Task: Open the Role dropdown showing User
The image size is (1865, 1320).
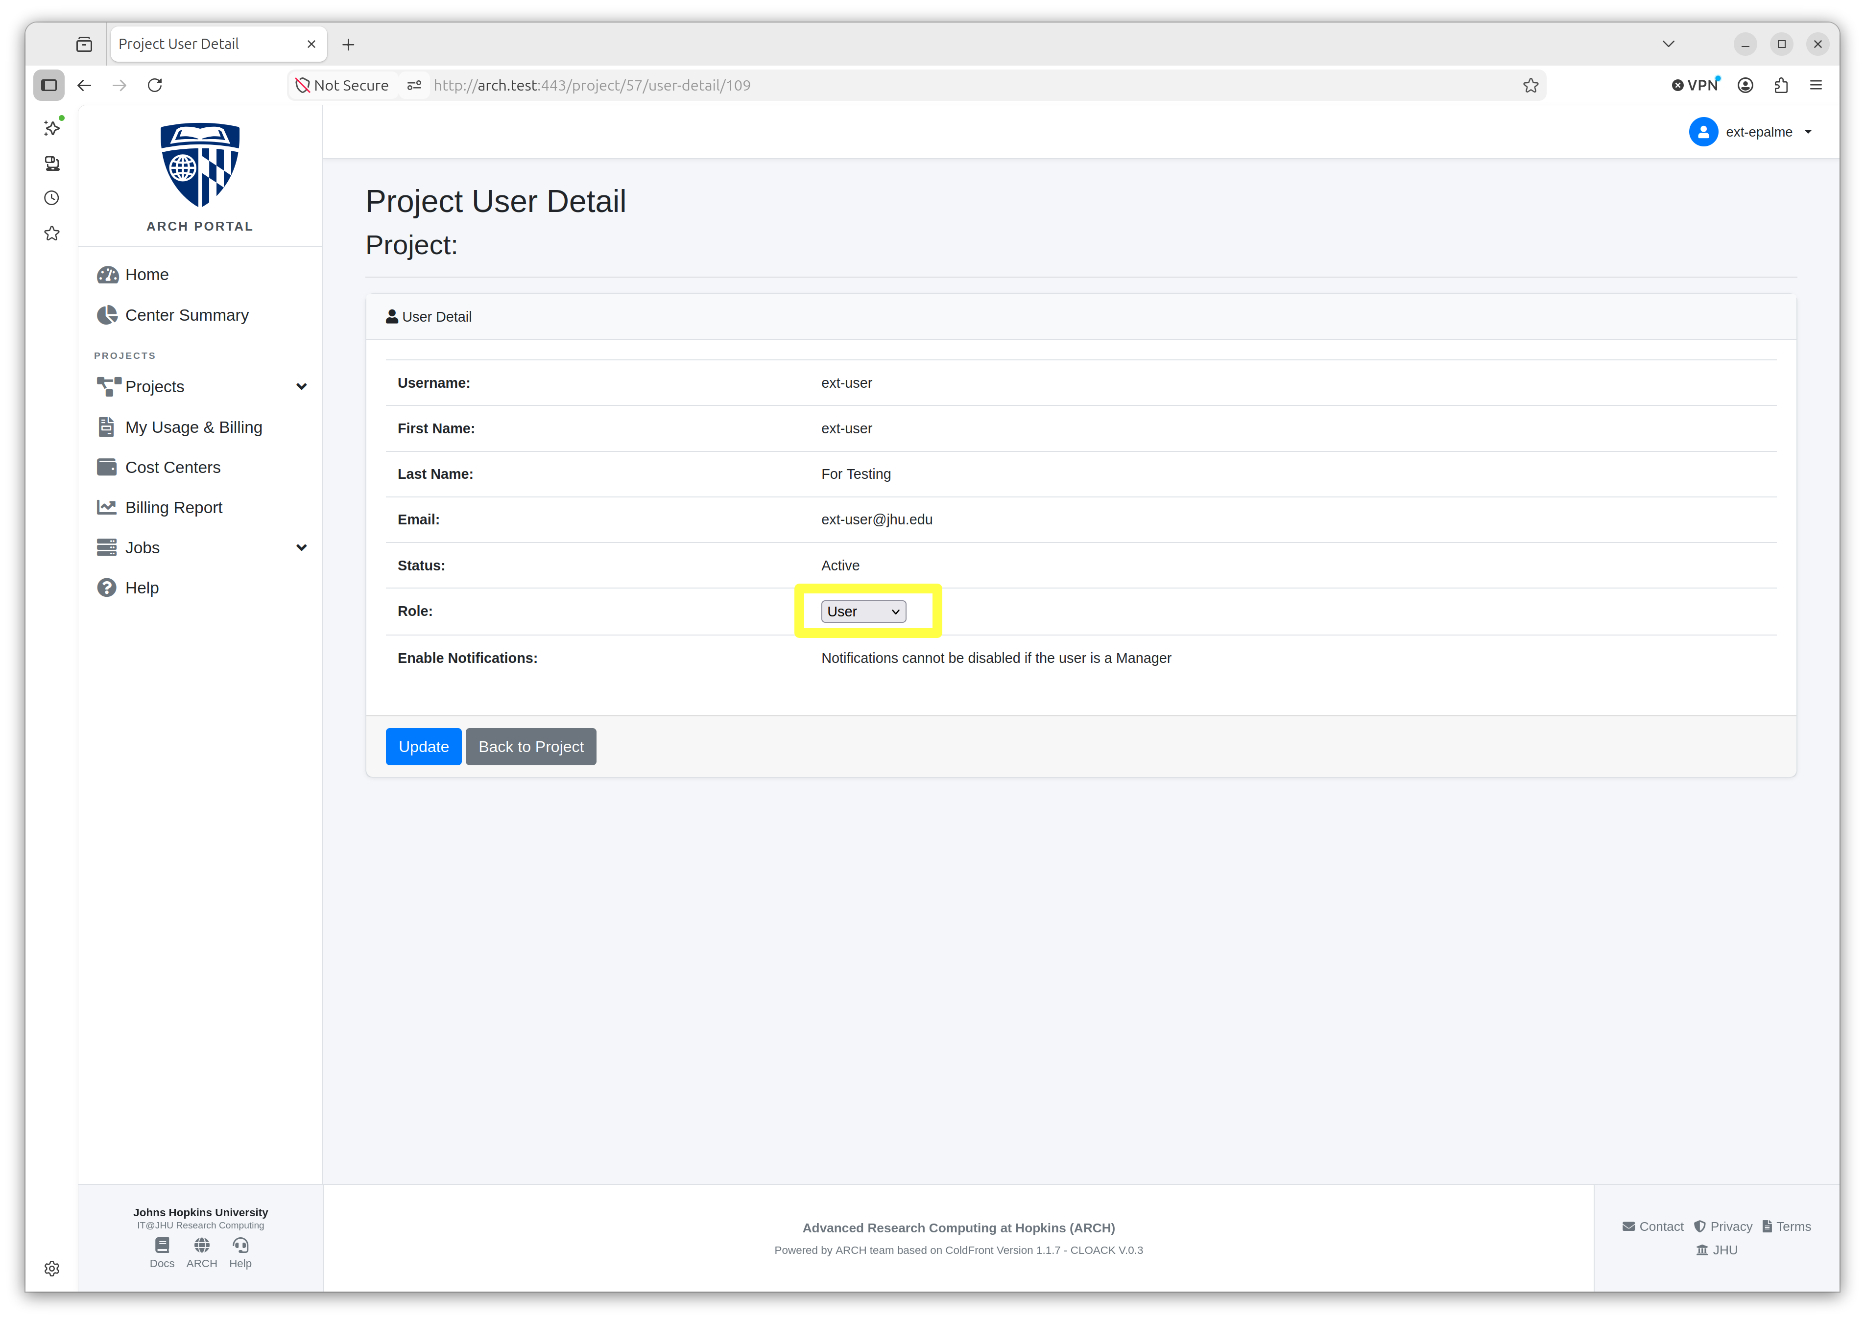Action: [862, 611]
